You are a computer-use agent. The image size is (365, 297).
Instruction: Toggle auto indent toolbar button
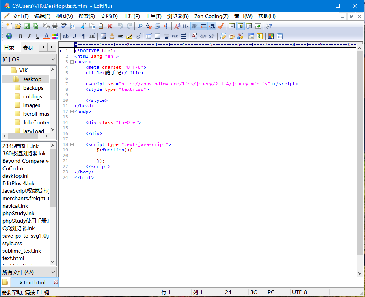[203, 26]
